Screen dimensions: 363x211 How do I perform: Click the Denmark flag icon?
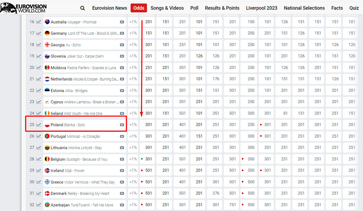(47, 193)
